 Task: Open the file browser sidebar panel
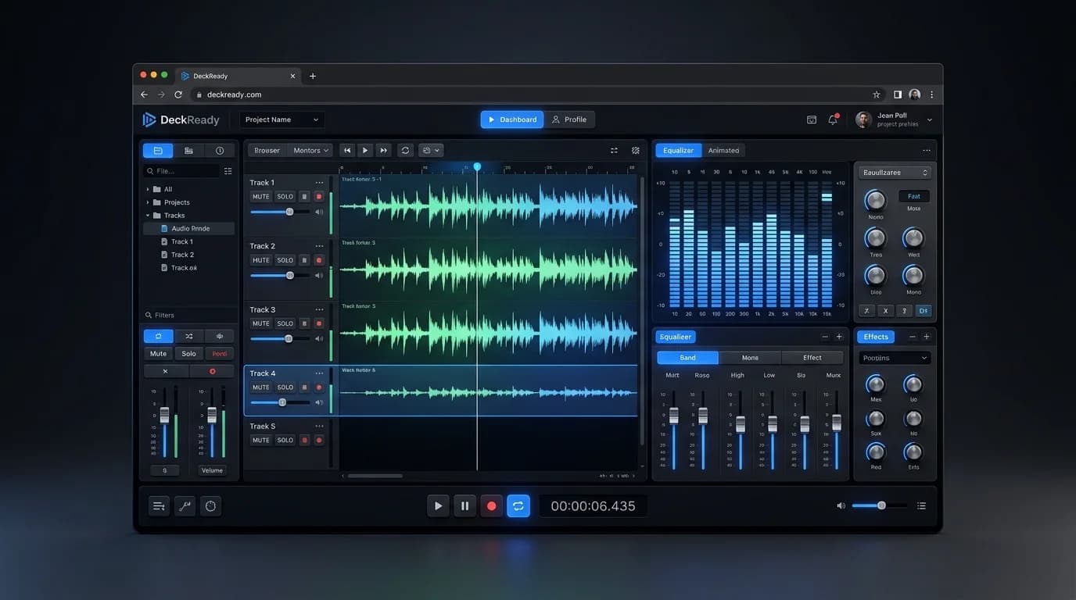point(158,149)
